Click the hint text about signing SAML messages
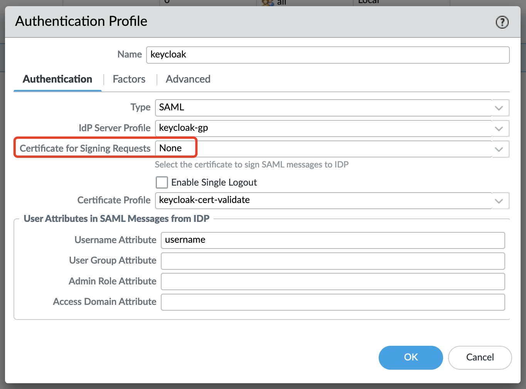This screenshot has width=526, height=389. click(x=252, y=165)
